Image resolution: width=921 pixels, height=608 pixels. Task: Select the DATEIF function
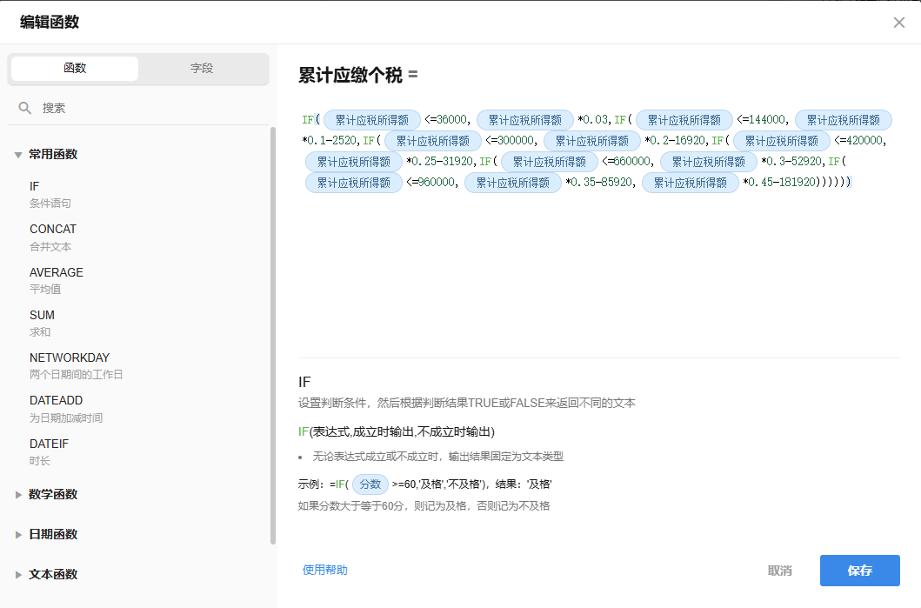point(49,444)
